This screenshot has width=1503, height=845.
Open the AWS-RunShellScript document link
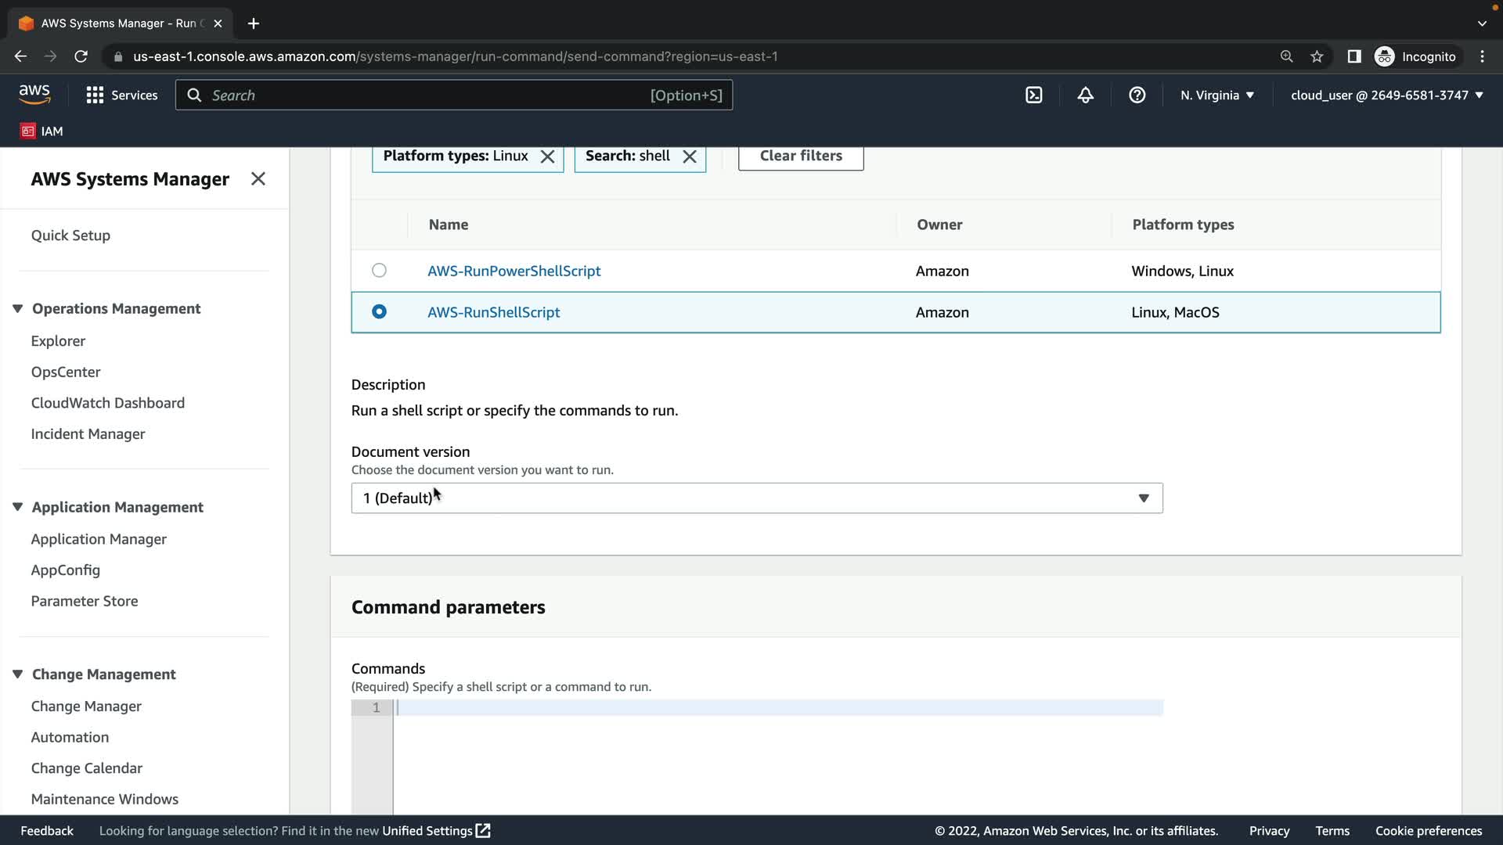pyautogui.click(x=493, y=312)
